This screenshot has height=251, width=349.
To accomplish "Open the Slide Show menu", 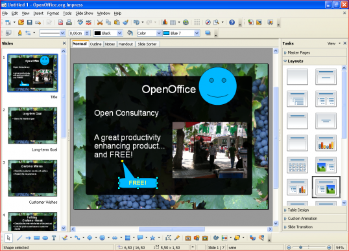I will [84, 14].
